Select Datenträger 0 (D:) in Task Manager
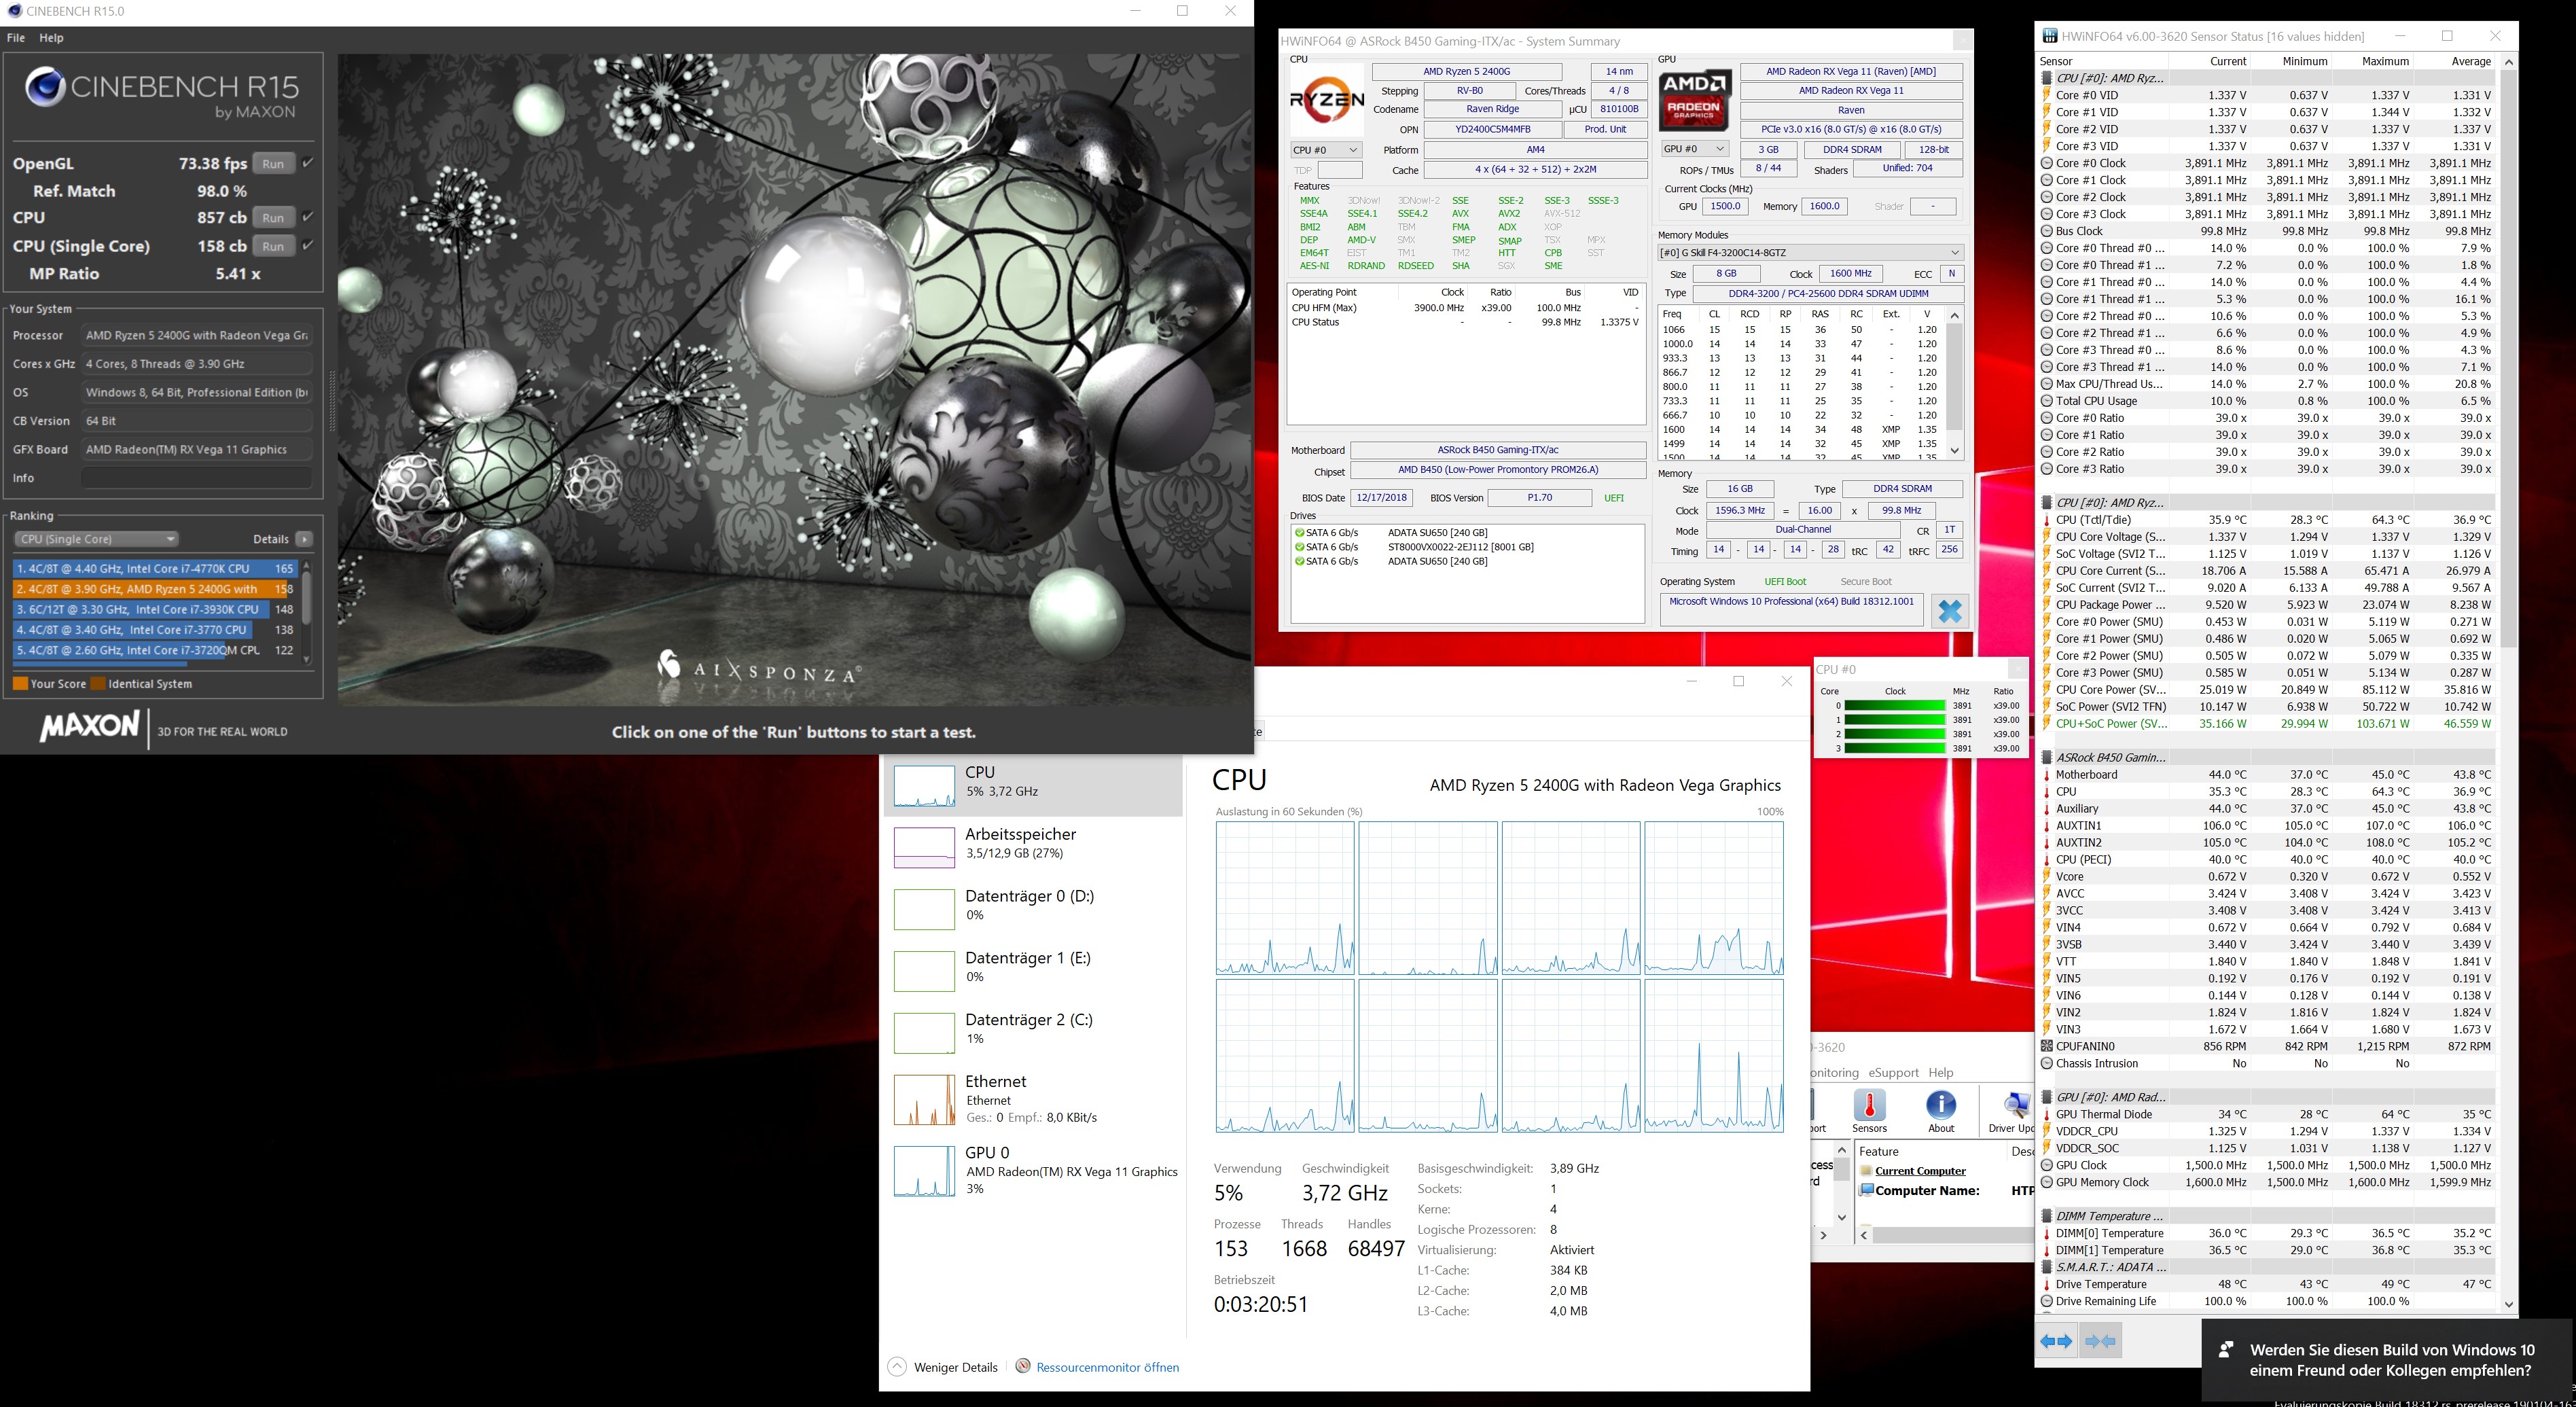Screen dimensions: 2576x1407 1033,909
